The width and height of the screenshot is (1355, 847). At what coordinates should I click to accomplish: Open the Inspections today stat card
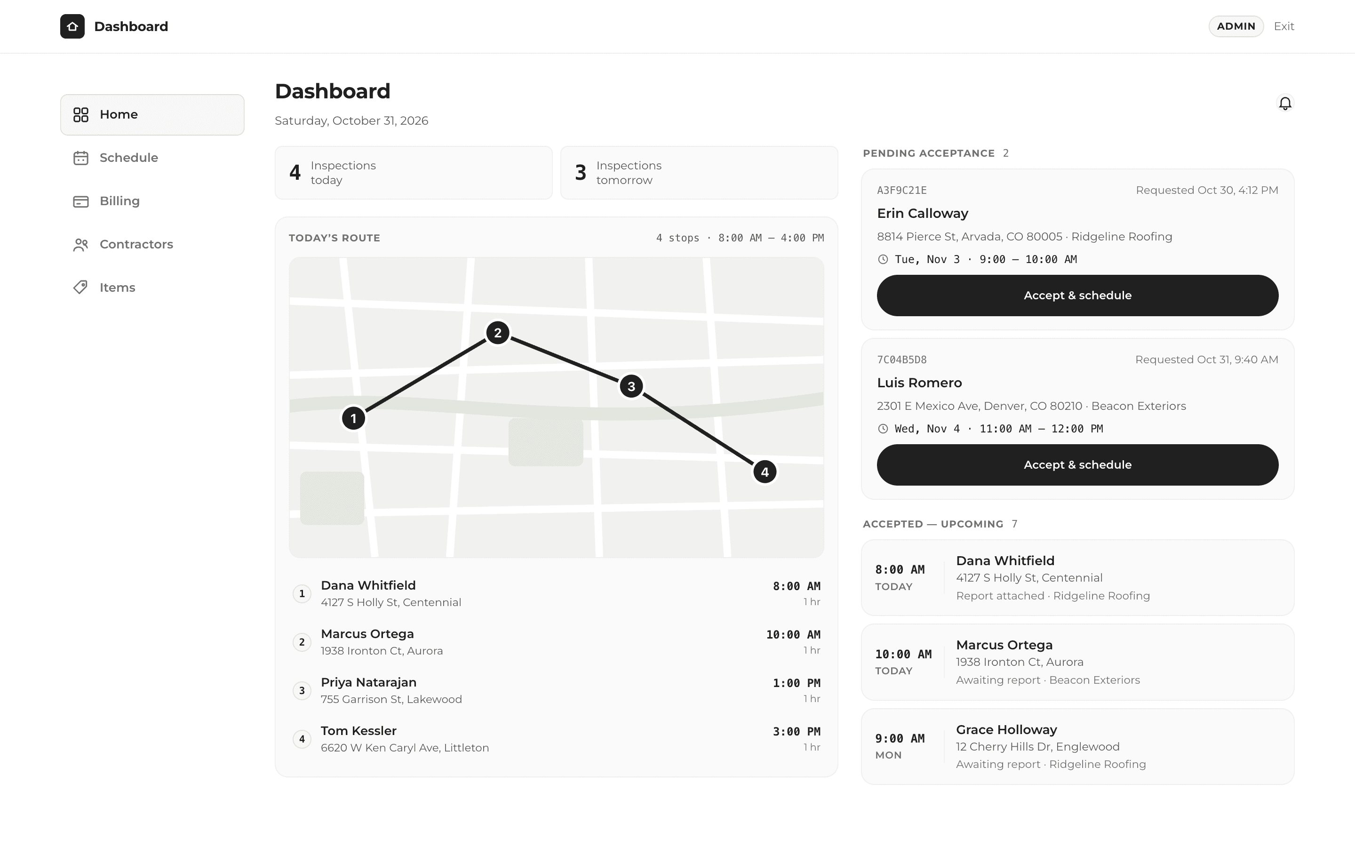tap(413, 173)
